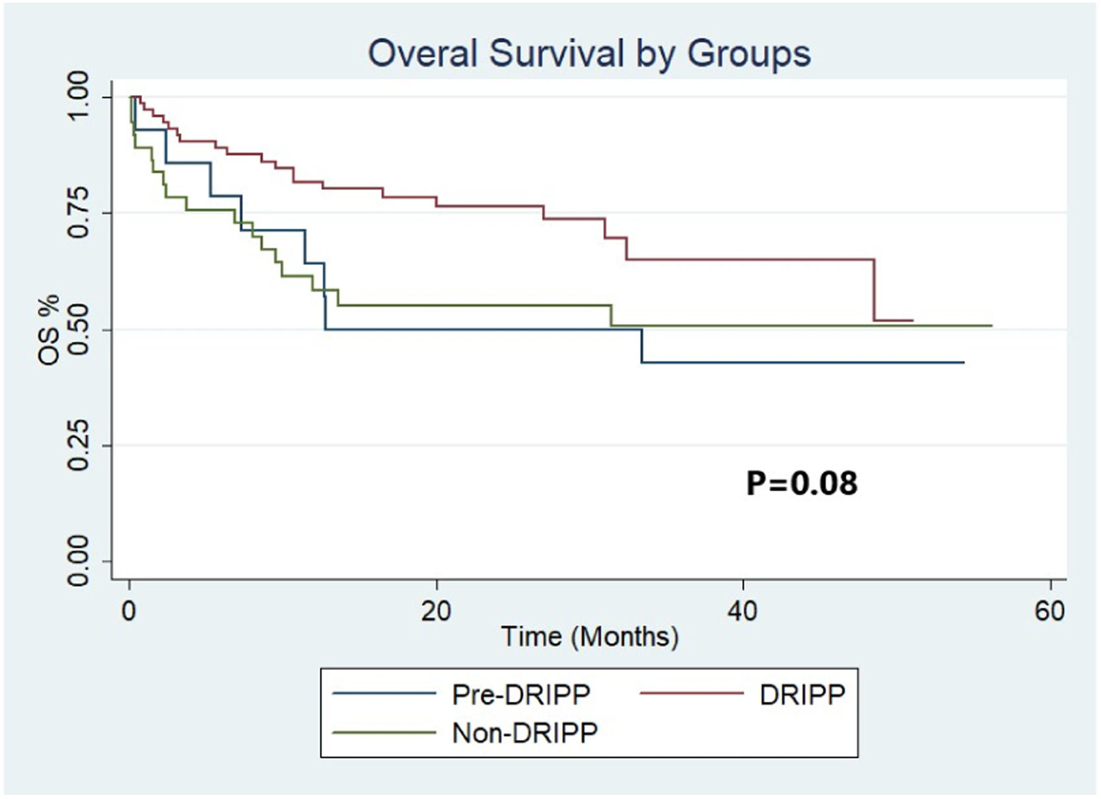Click the 0.75 y-axis tick label

[x=79, y=213]
